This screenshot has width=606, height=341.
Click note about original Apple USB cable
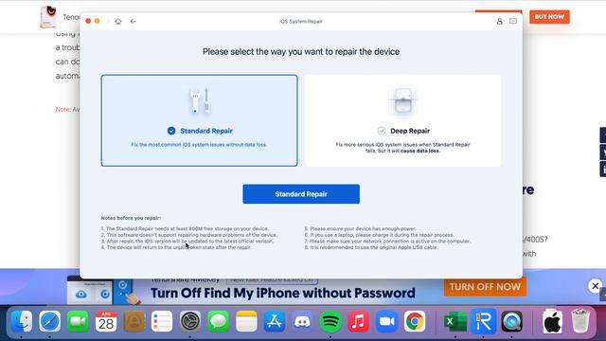(371, 247)
